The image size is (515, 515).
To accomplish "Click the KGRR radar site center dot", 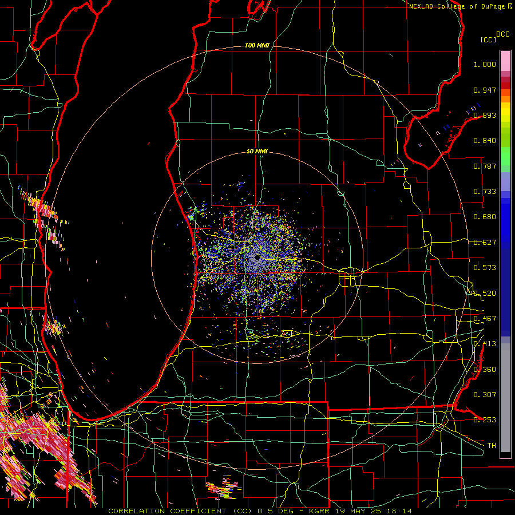I will coord(257,258).
